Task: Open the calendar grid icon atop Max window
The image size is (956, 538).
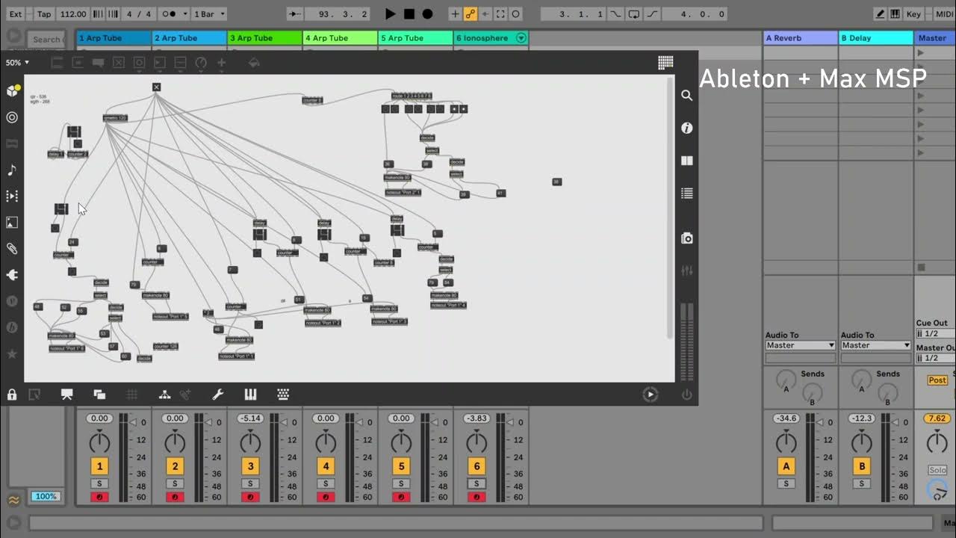Action: coord(665,63)
